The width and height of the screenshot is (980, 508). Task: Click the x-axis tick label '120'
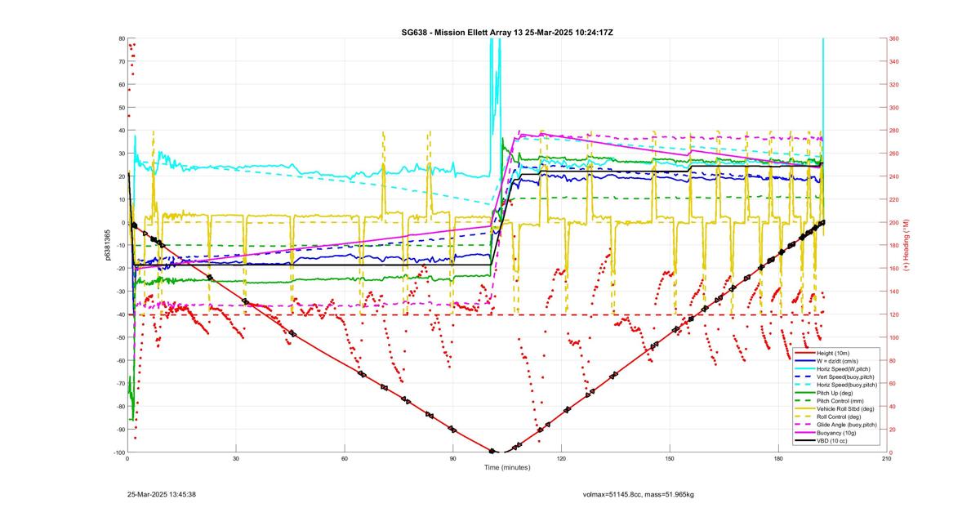(561, 458)
